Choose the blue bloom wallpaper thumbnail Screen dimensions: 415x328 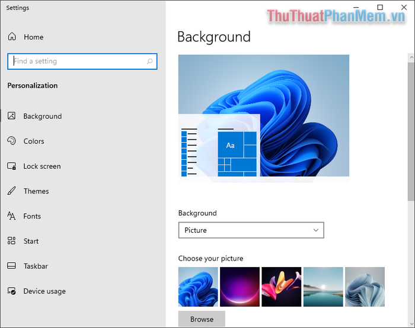pos(198,287)
